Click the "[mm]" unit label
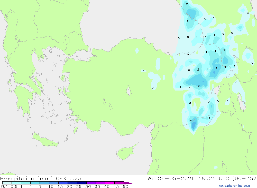 pyautogui.click(x=45, y=178)
